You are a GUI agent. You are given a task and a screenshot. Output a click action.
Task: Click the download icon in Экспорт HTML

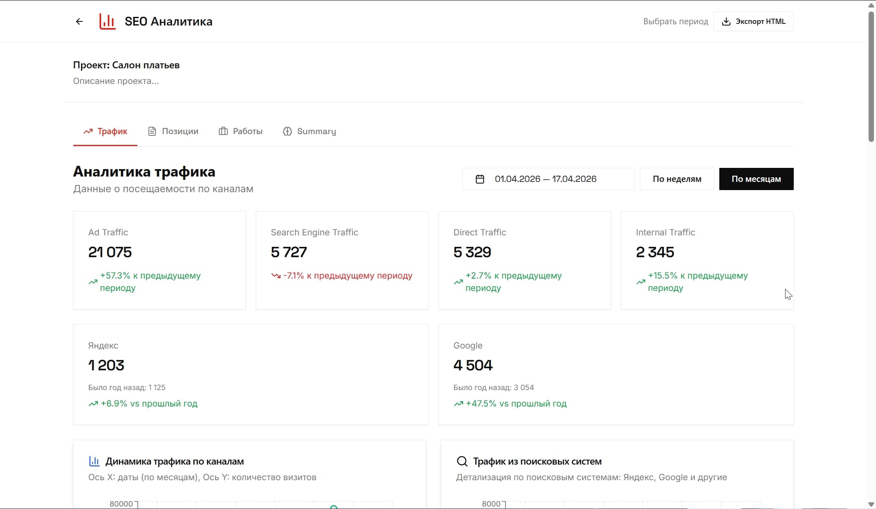click(x=726, y=21)
